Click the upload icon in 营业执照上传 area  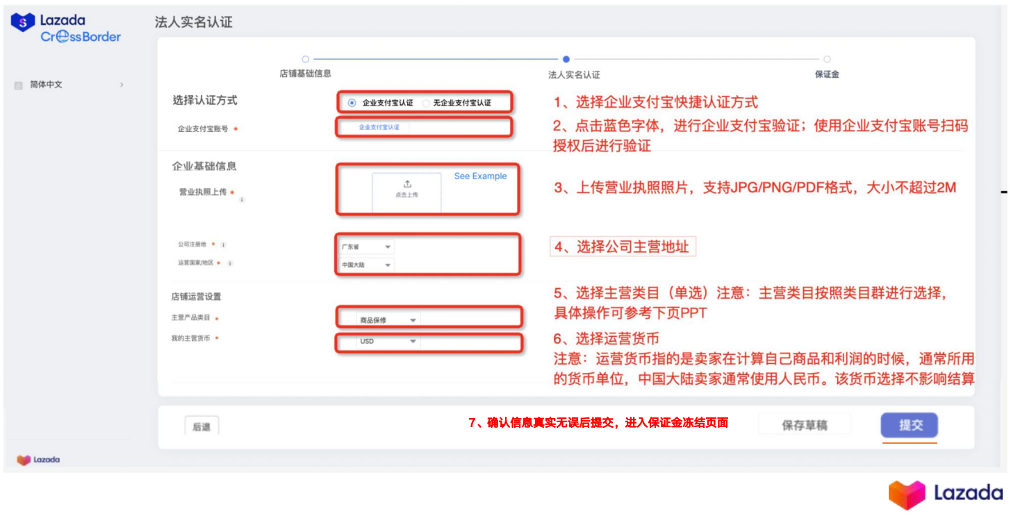pos(407,183)
